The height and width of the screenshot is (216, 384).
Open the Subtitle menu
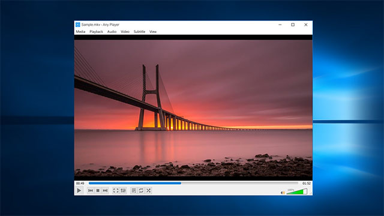139,32
